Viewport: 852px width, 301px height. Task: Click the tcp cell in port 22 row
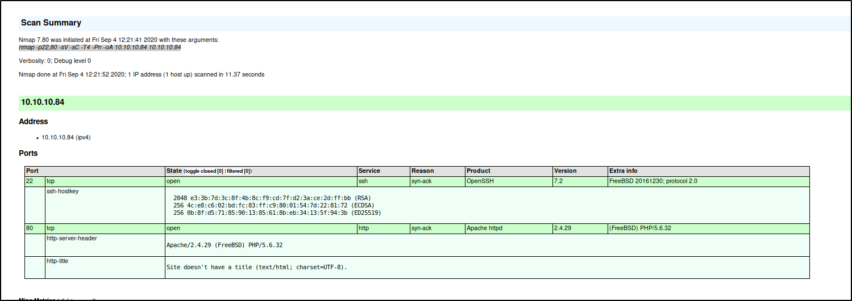pos(105,181)
